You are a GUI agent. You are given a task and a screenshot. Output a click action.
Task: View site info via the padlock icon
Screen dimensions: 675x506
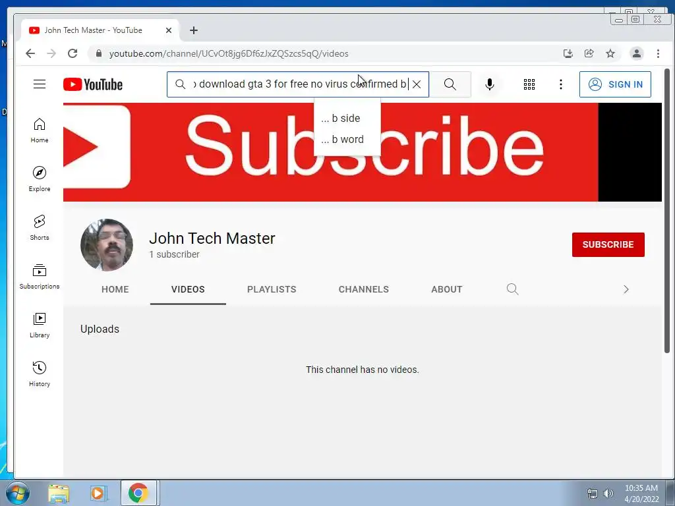pos(99,53)
